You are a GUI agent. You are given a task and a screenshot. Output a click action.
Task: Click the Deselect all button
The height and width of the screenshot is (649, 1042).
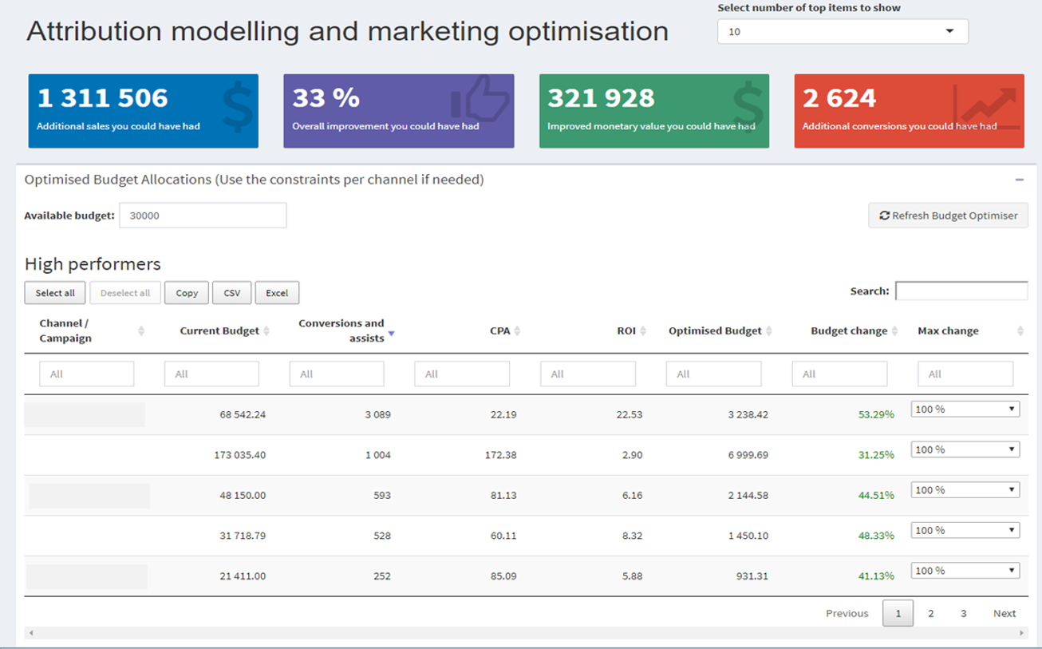pyautogui.click(x=125, y=293)
